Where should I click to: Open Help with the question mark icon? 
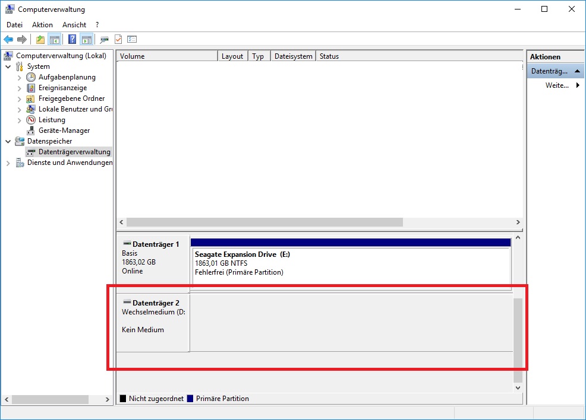click(x=72, y=39)
